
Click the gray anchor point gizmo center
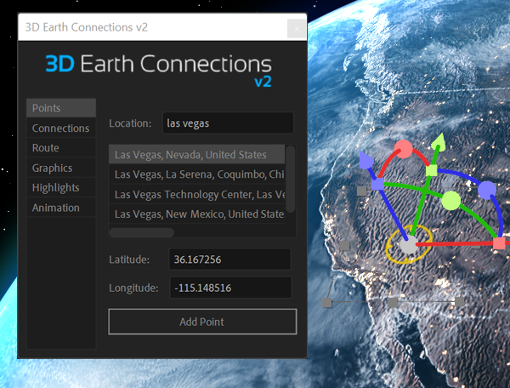tap(409, 245)
